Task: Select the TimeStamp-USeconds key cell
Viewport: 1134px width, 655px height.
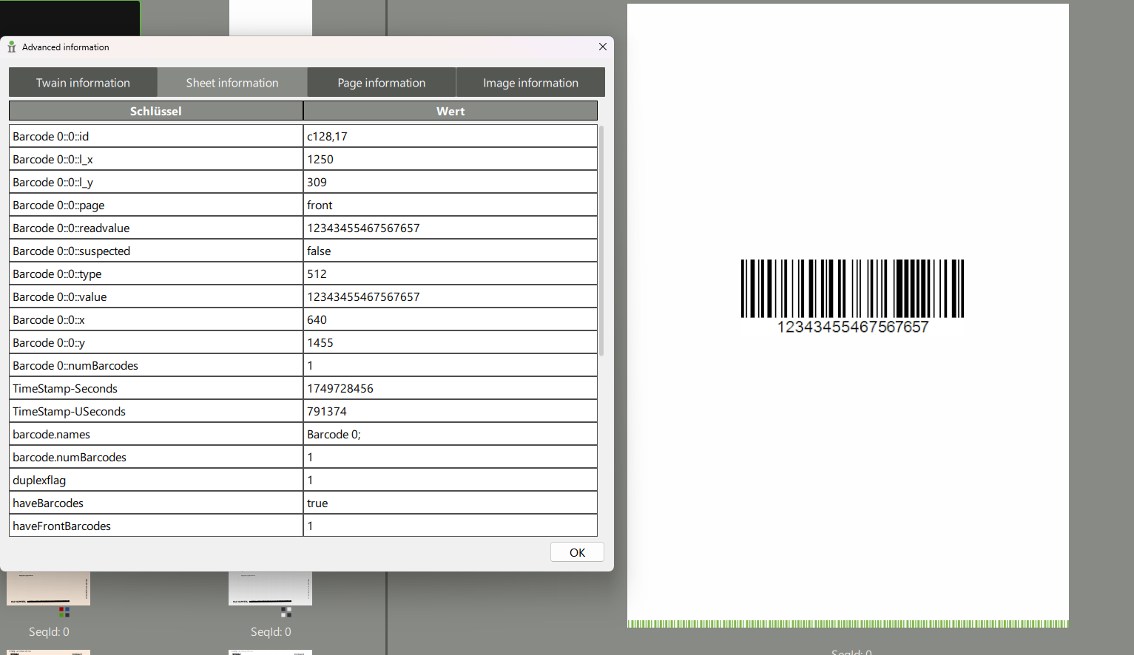Action: coord(156,411)
